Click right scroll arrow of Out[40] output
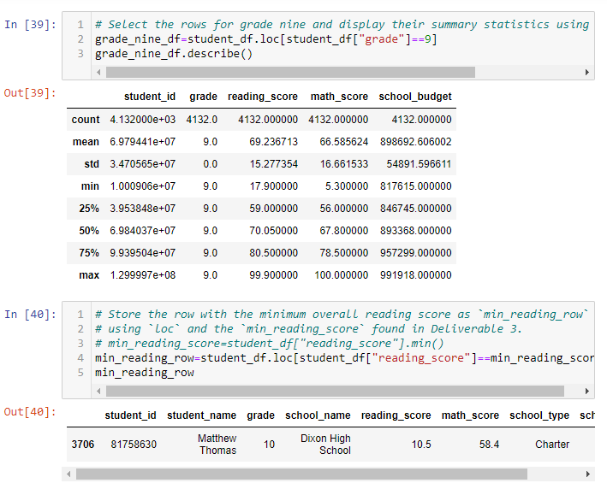The width and height of the screenshot is (607, 489). tap(587, 474)
